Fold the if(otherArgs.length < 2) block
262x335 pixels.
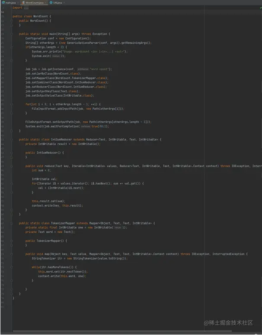(12, 47)
